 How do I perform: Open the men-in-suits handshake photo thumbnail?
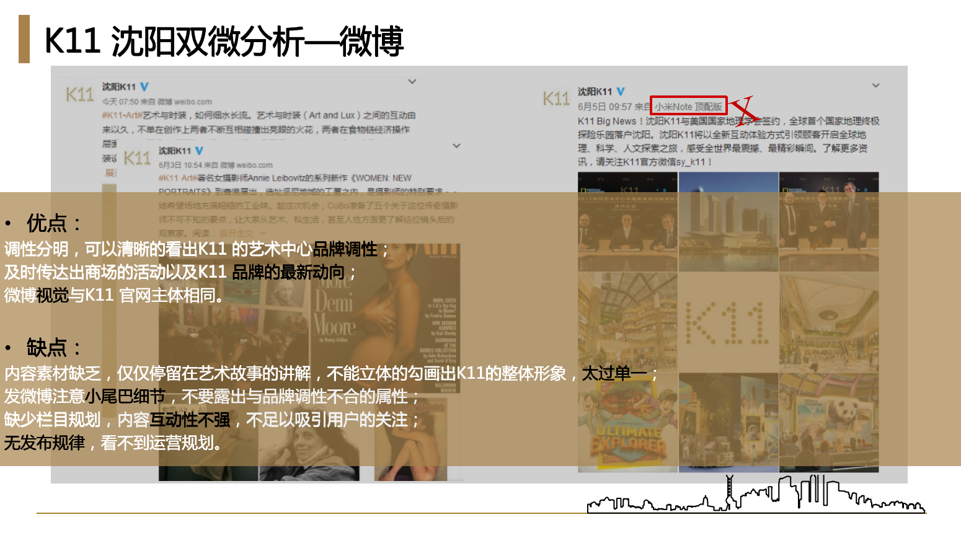pyautogui.click(x=829, y=221)
